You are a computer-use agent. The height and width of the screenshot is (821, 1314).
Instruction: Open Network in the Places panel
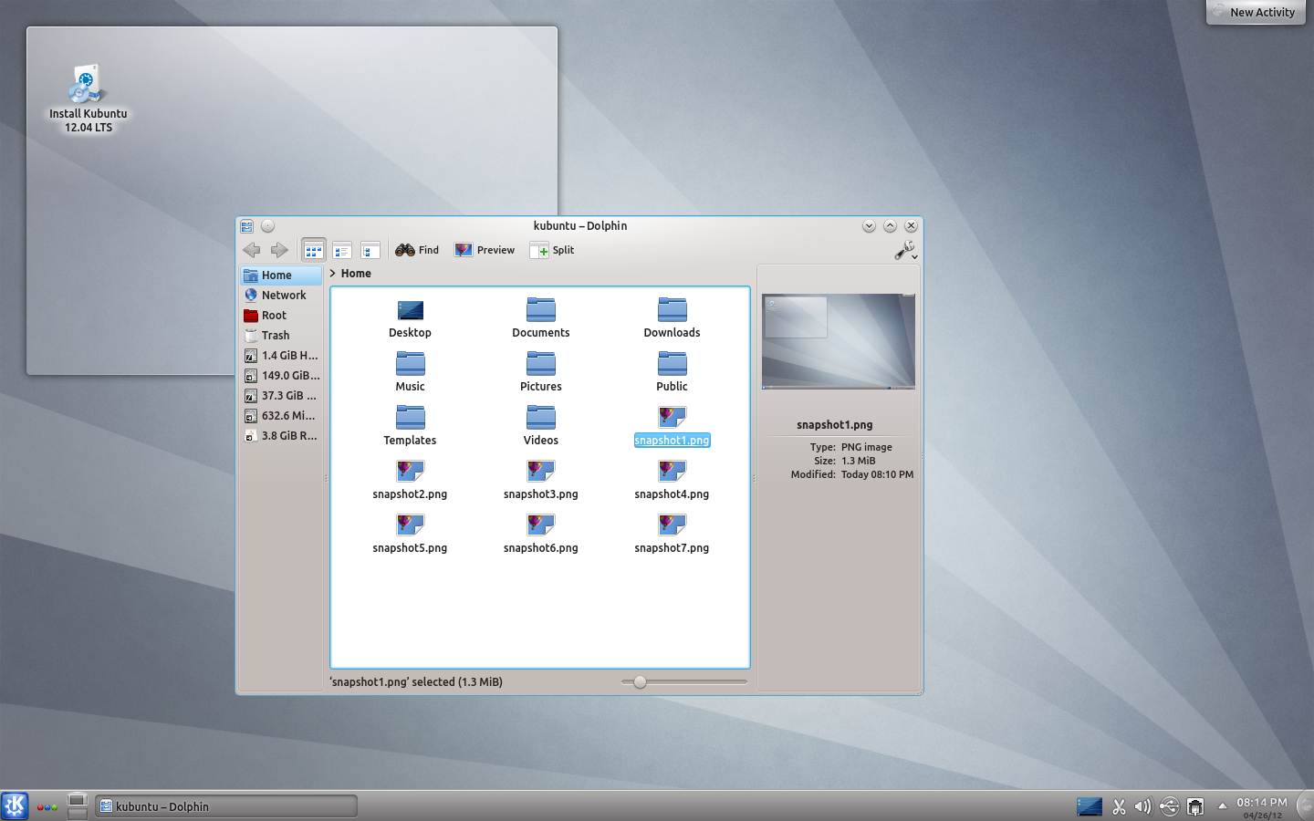(x=281, y=296)
